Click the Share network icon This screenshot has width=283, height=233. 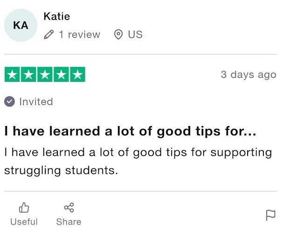click(x=69, y=207)
